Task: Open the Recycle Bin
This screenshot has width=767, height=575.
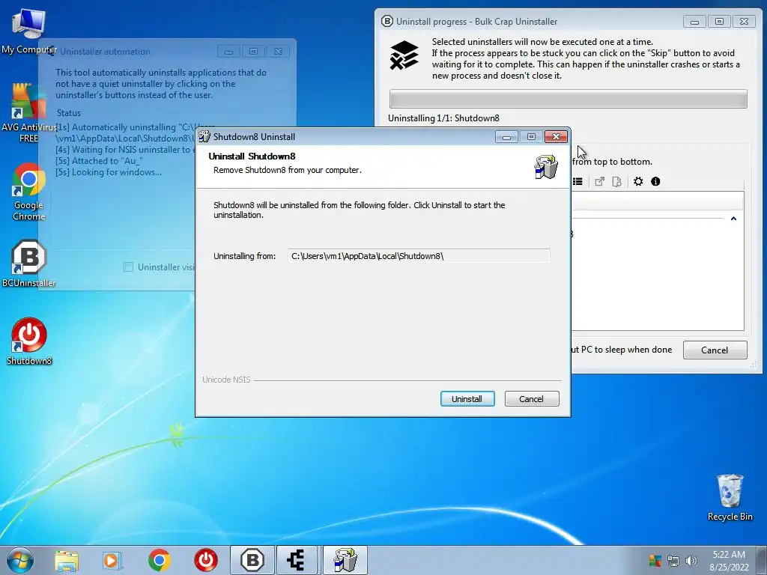Action: [730, 498]
